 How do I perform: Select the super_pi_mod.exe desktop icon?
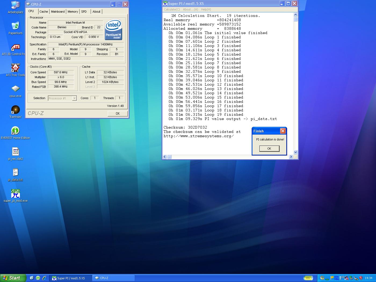pos(15,194)
